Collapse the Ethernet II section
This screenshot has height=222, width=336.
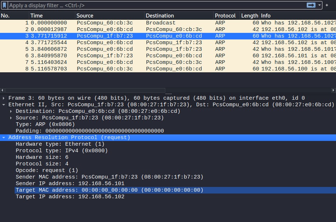coord(4,105)
